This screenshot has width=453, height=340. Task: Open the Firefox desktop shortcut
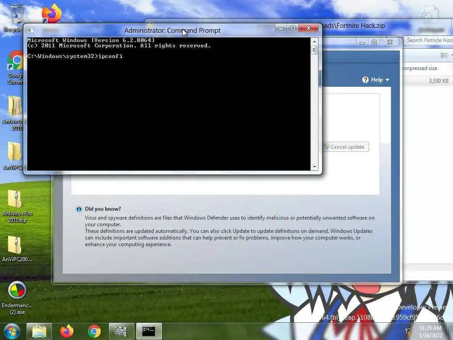52,13
